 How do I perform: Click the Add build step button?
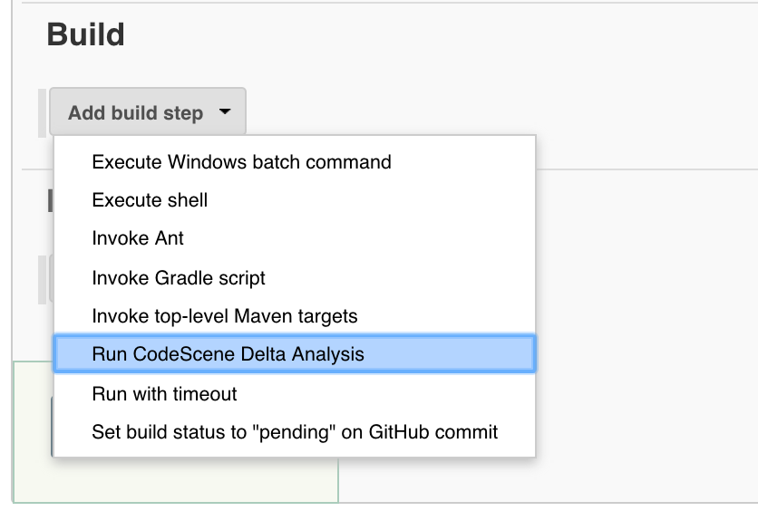136,113
